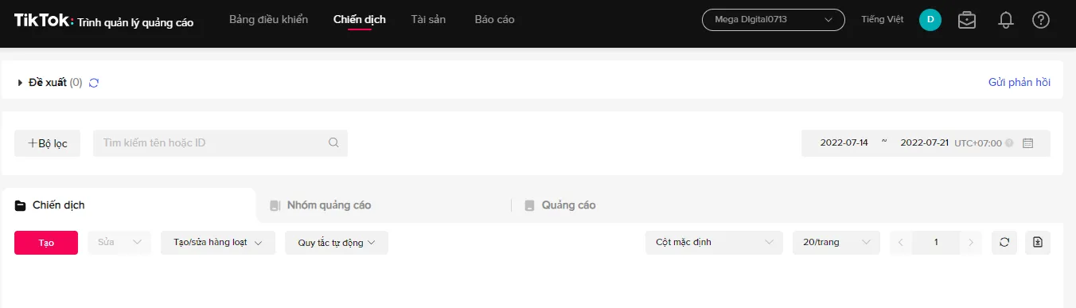This screenshot has width=1076, height=308.
Task: Refresh the Đề xuất suggestions
Action: coord(94,82)
